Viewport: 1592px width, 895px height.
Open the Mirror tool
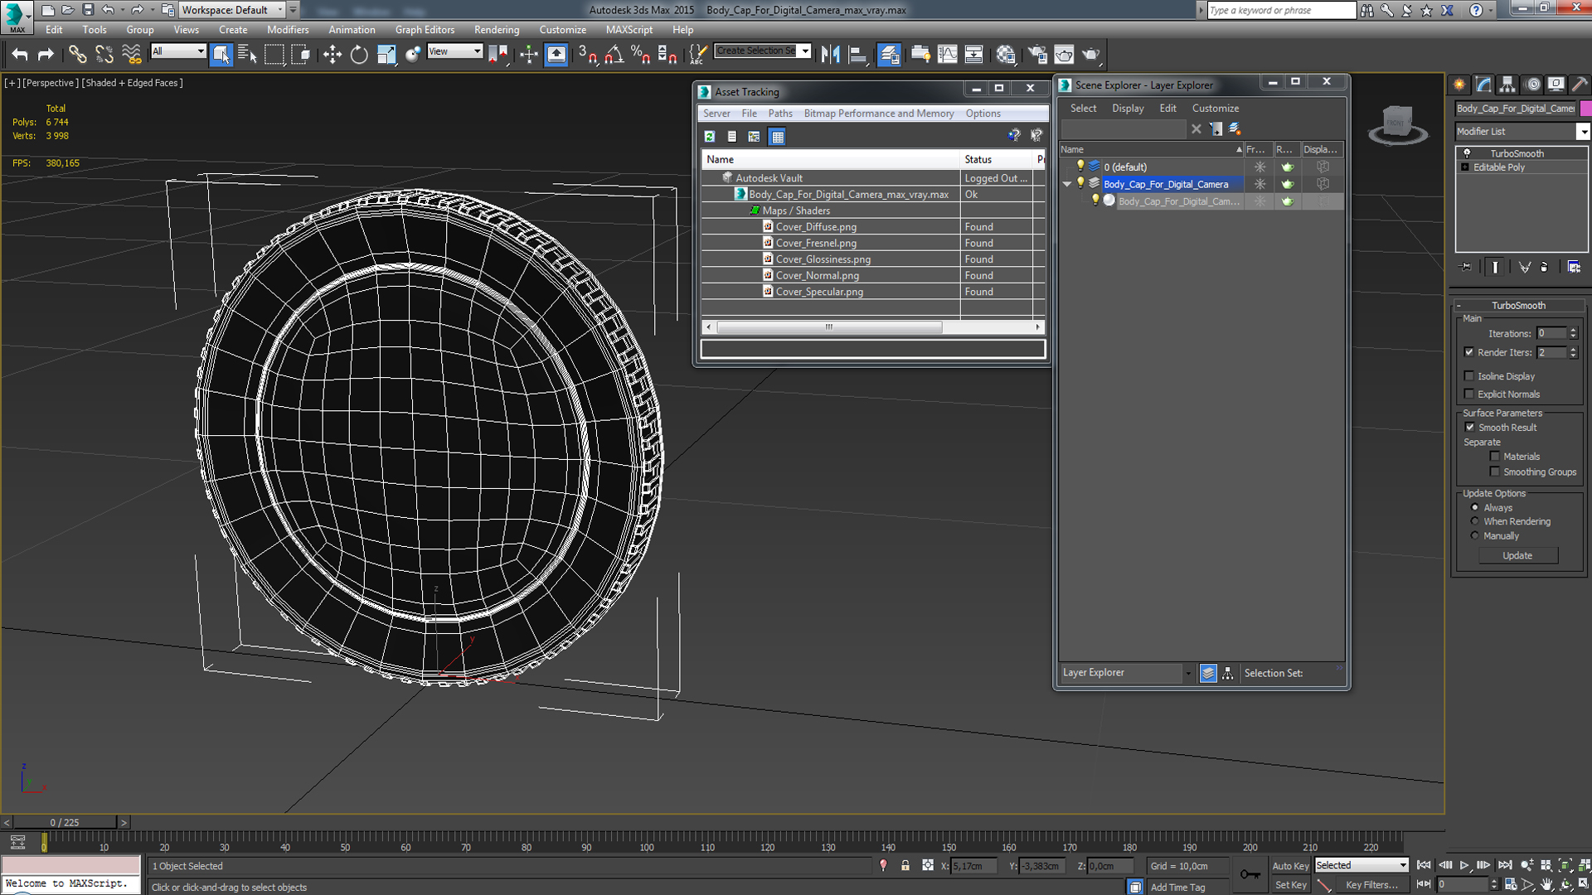[x=830, y=55]
